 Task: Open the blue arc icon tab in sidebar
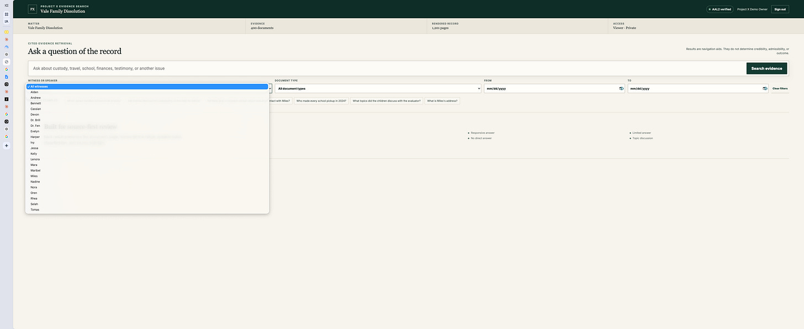pos(7,47)
